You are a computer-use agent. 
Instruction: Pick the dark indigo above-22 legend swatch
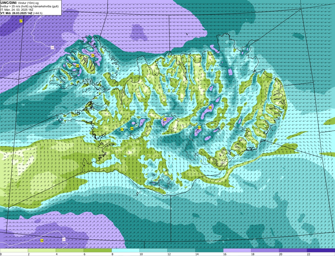[321, 251]
